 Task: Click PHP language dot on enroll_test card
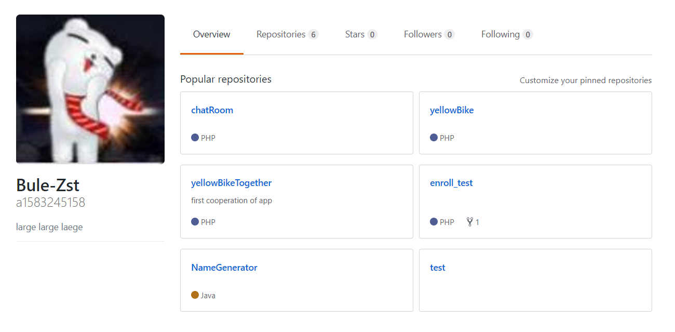click(x=434, y=222)
